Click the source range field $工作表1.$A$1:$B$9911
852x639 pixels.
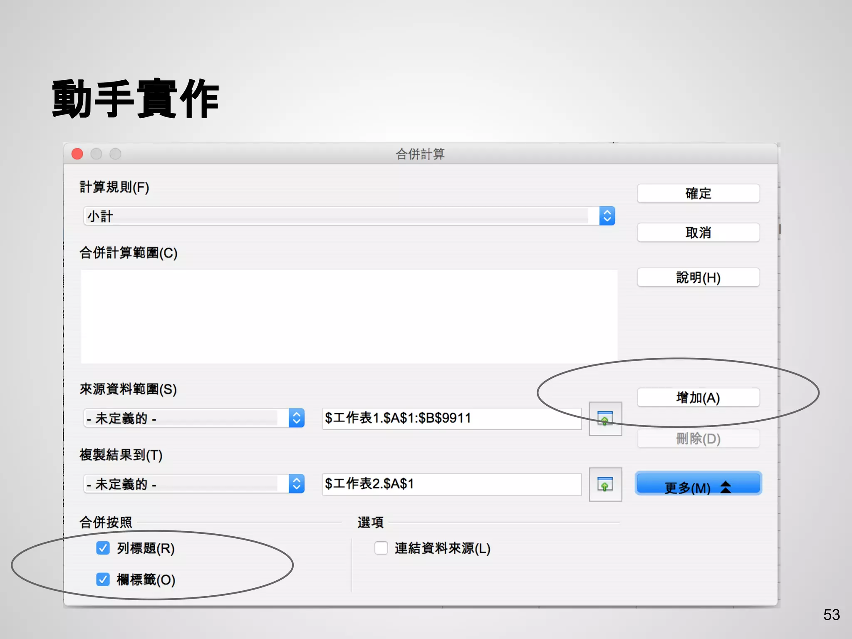[451, 418]
